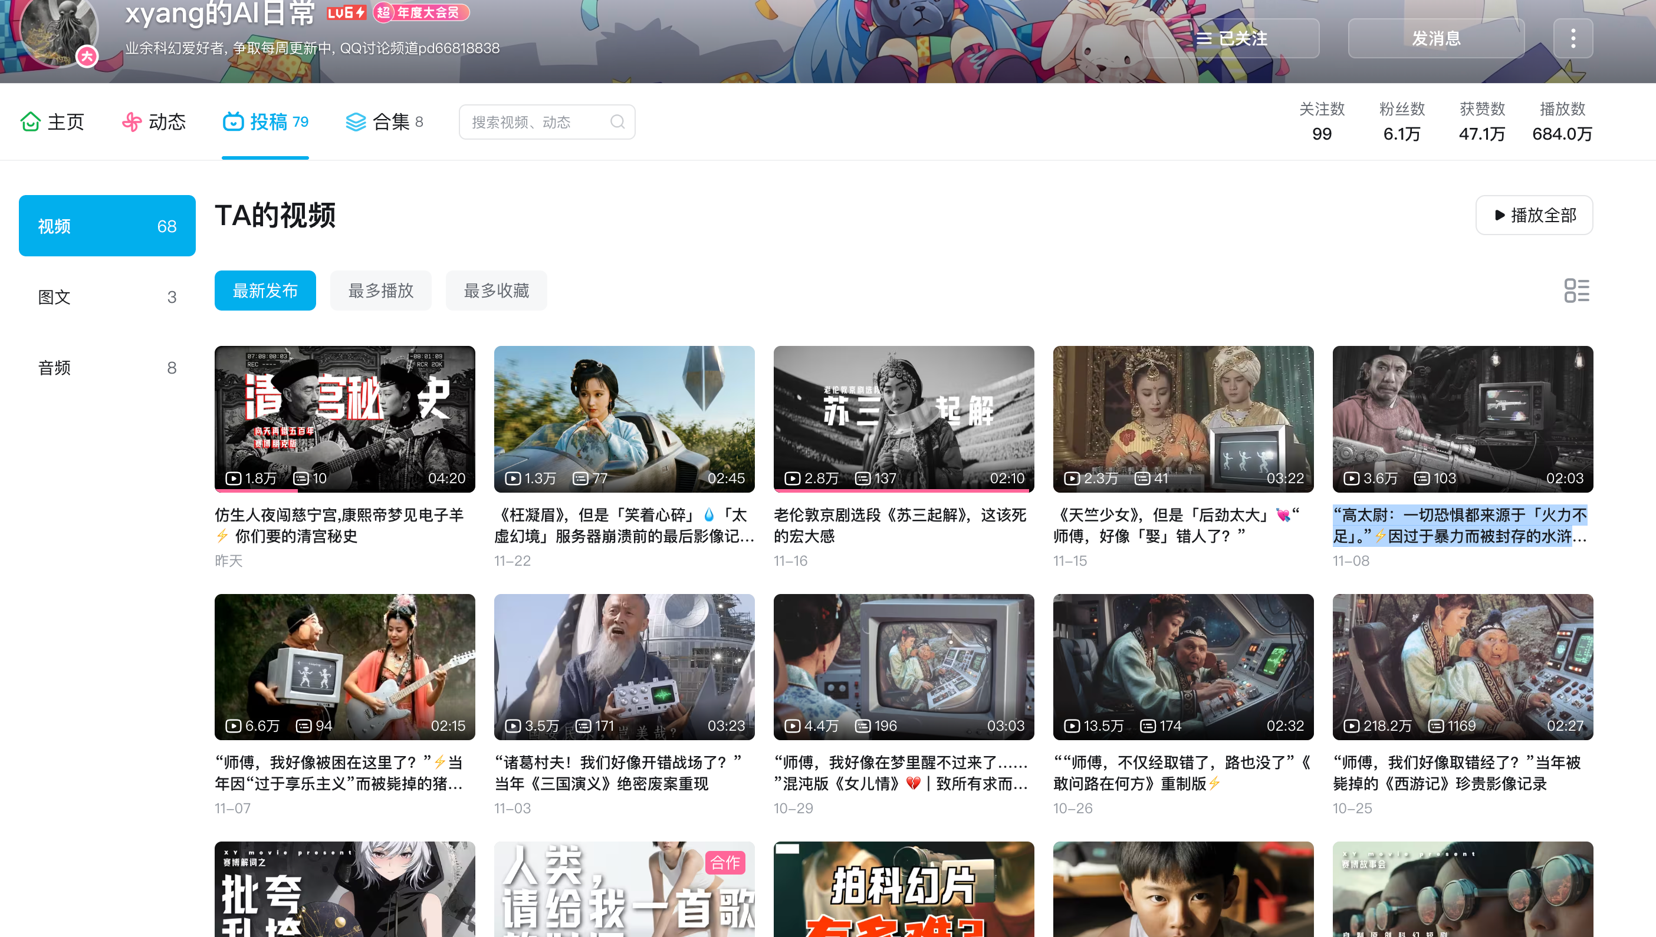Open 音频 category in sidebar

tap(106, 368)
